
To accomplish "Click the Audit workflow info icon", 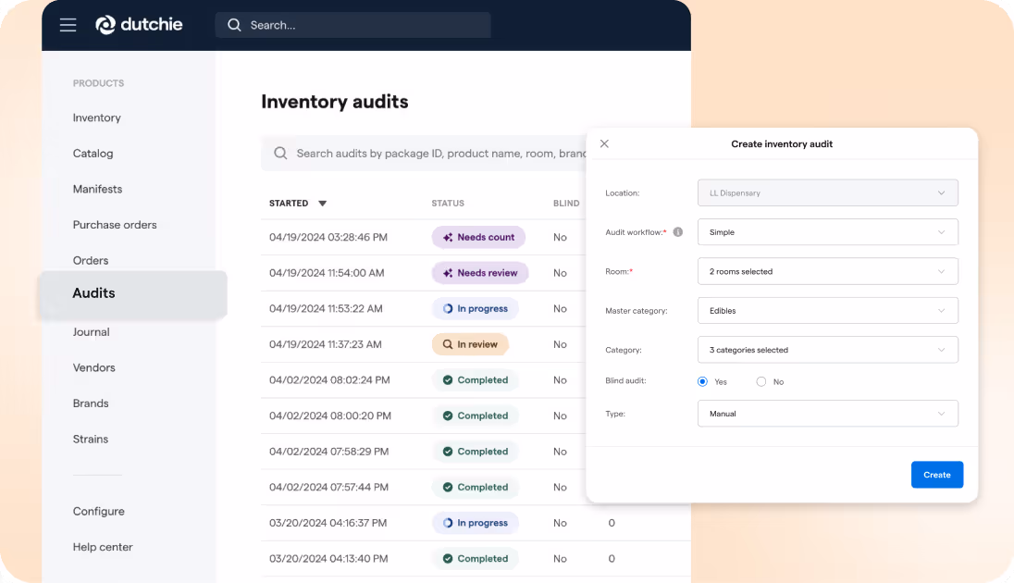I will [678, 231].
